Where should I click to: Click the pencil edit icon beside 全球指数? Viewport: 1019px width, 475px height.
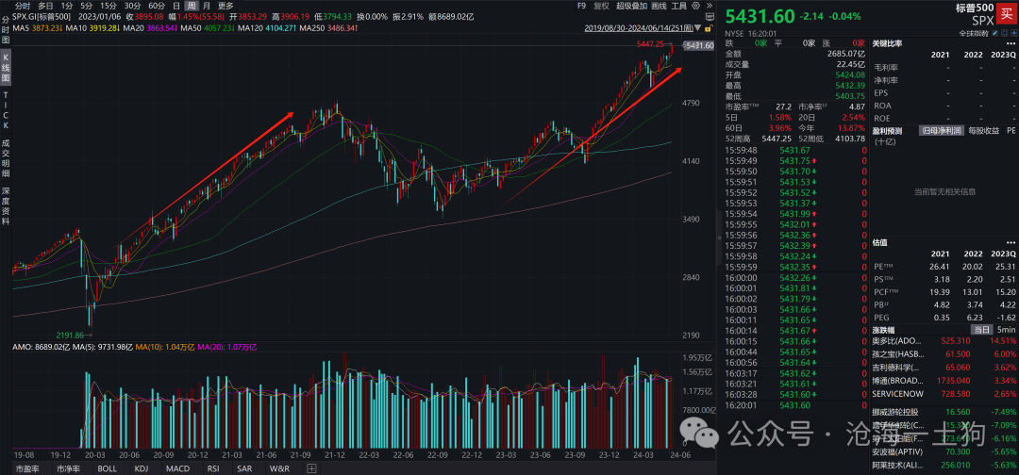tap(995, 33)
